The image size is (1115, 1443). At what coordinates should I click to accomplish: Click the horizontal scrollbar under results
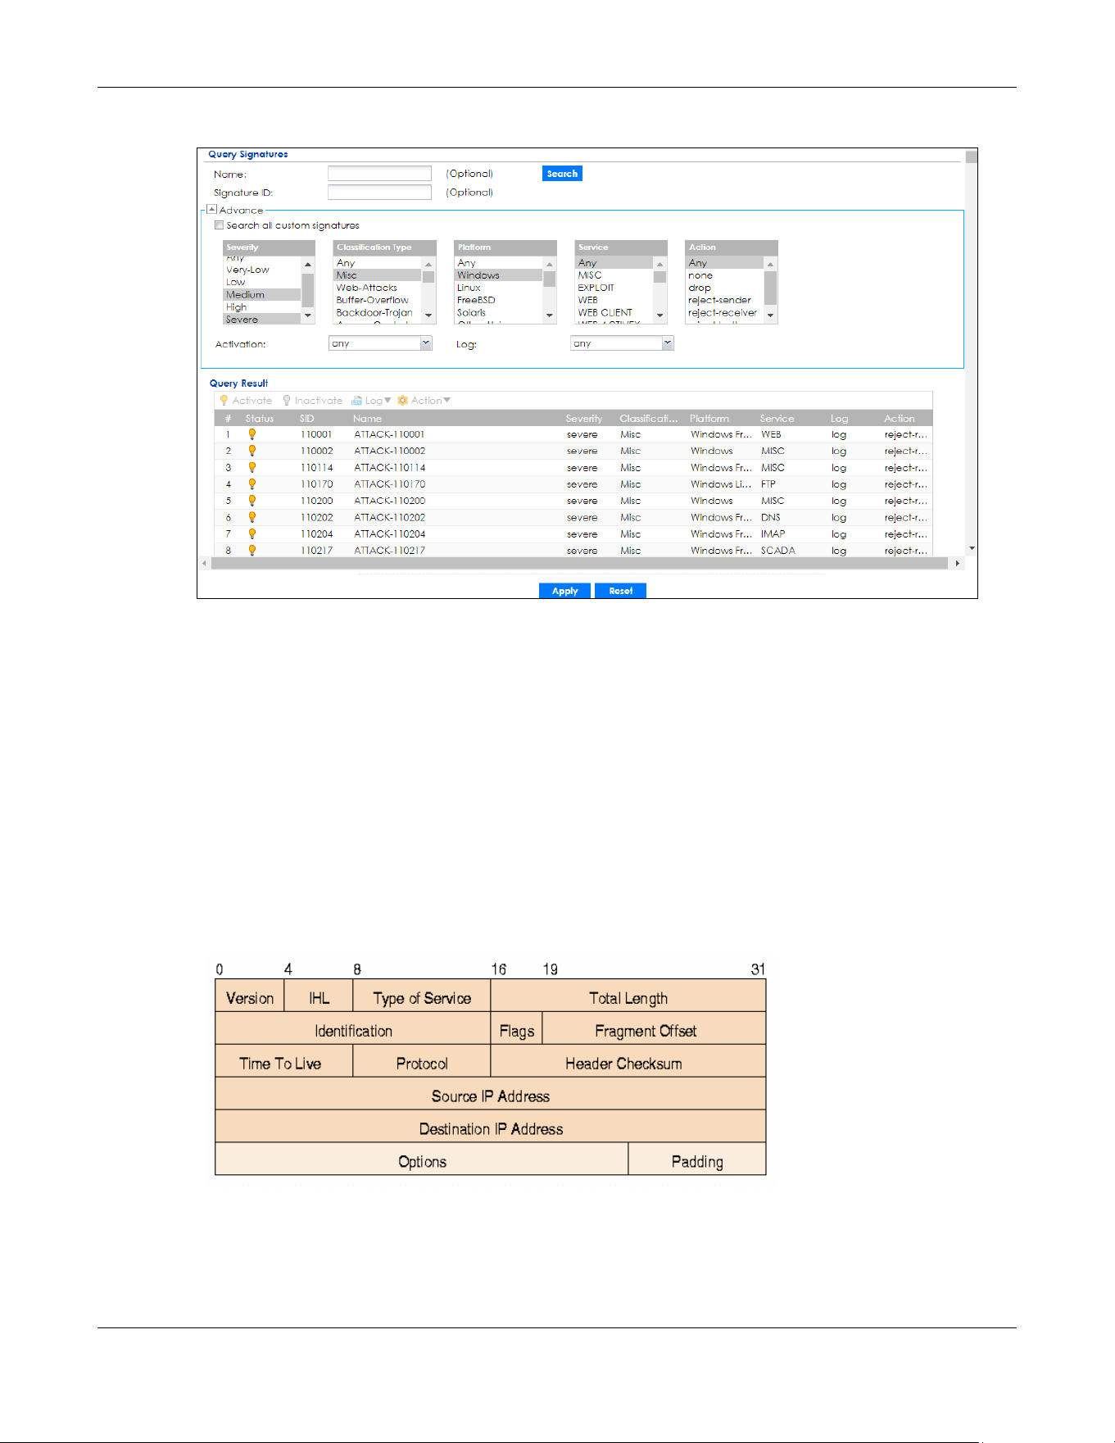pos(582,564)
